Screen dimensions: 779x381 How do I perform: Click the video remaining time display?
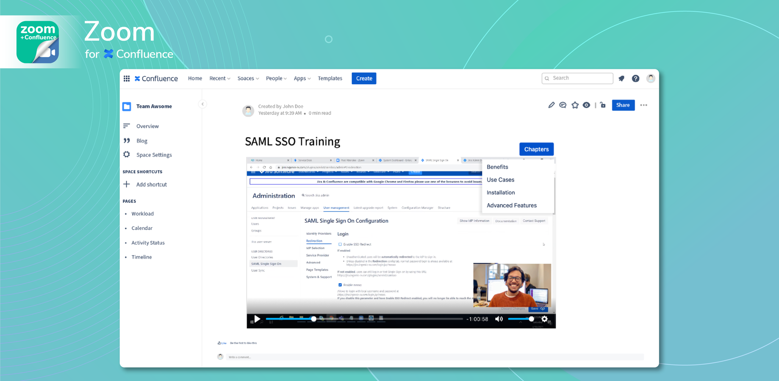(477, 319)
